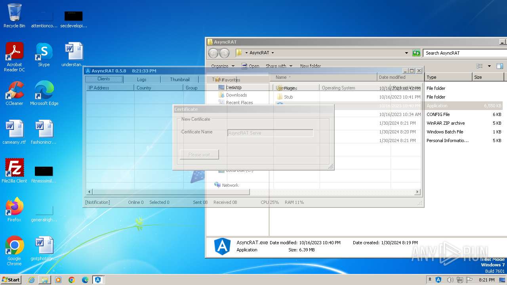Open Chrome from the taskbar
Image resolution: width=507 pixels, height=285 pixels.
point(72,280)
